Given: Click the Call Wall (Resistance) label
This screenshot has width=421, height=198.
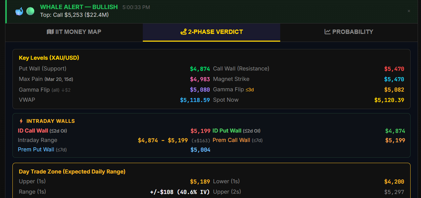Looking at the screenshot, I should tap(241, 69).
